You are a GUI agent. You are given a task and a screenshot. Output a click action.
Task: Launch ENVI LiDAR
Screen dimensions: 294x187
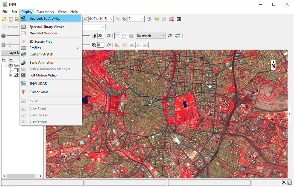coord(51,84)
